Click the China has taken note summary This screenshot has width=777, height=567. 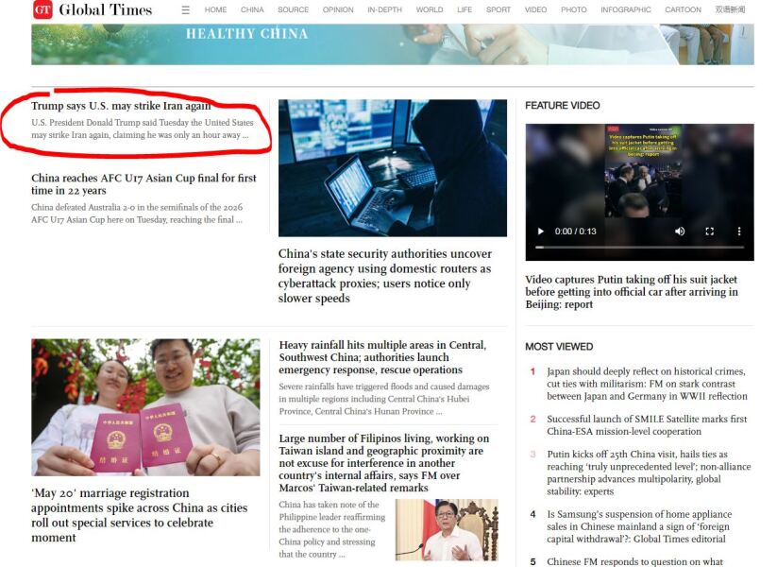click(x=332, y=529)
